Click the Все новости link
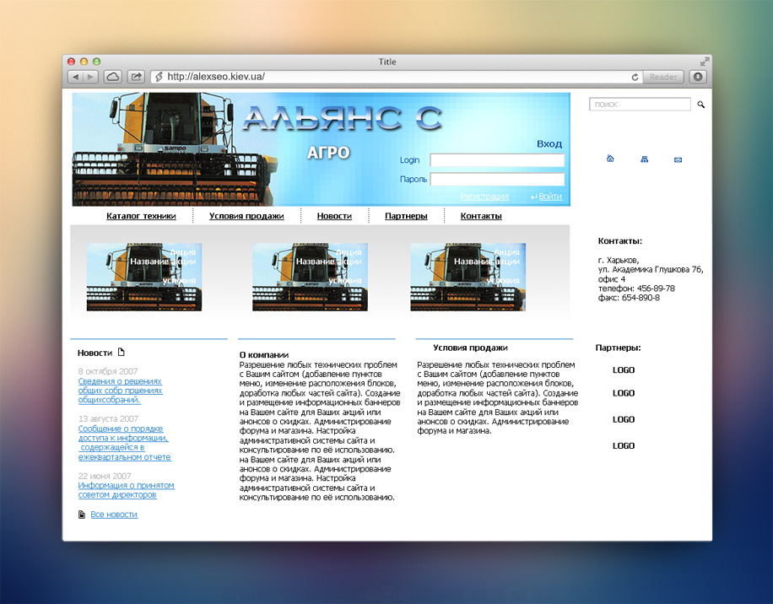The height and width of the screenshot is (604, 773). pos(114,514)
